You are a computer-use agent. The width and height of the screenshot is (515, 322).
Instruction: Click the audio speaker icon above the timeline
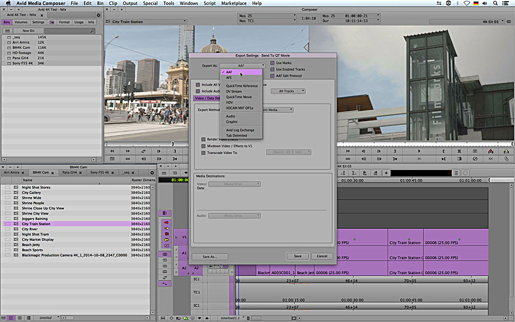point(387,173)
